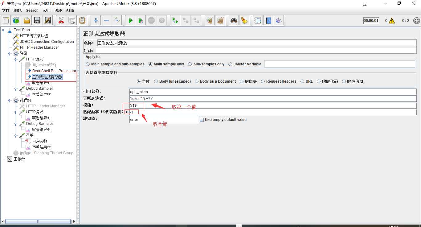The image size is (421, 227).
Task: Open the 编辑 menu
Action: 18,10
